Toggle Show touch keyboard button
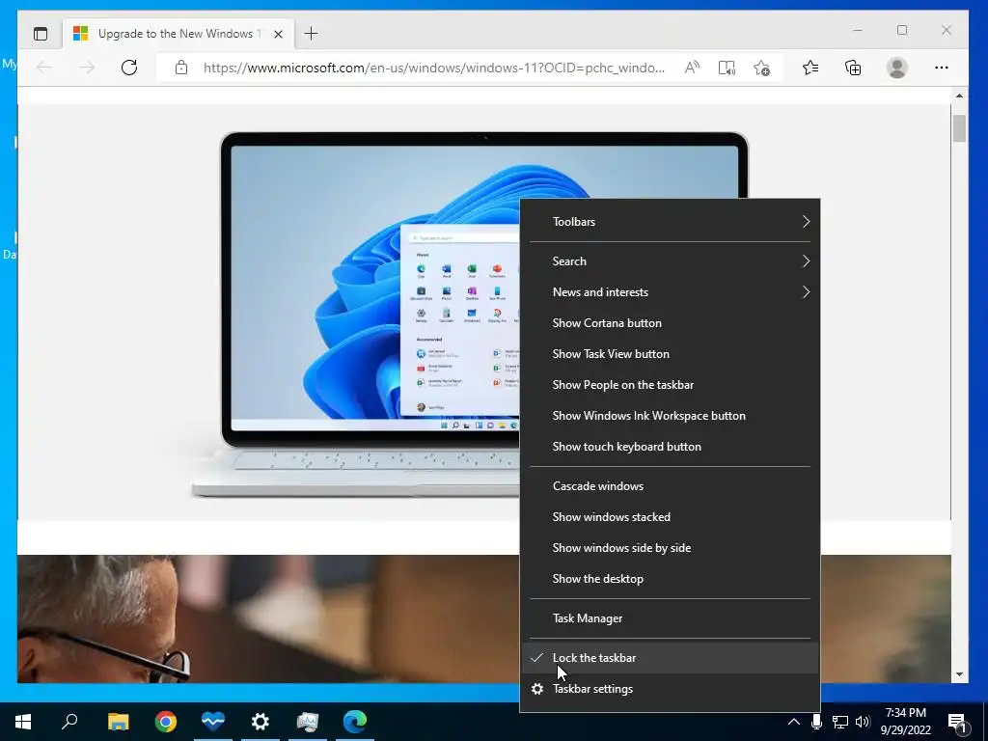988x741 pixels. click(x=670, y=447)
